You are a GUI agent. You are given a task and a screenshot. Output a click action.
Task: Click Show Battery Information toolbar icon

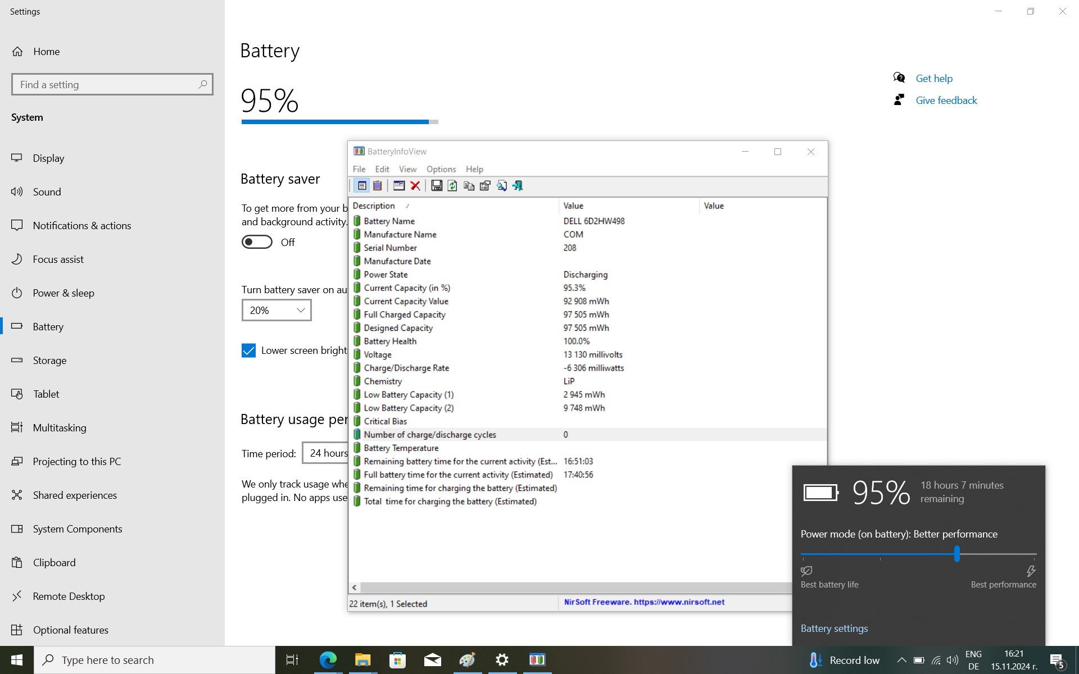click(x=362, y=186)
